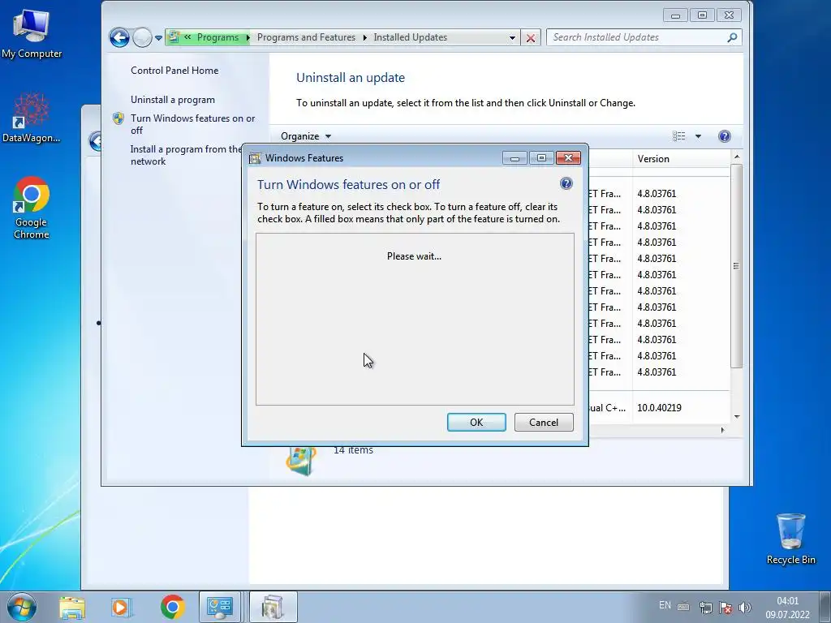831x623 pixels.
Task: Launch Google Chrome from the desktop
Action: 32,207
